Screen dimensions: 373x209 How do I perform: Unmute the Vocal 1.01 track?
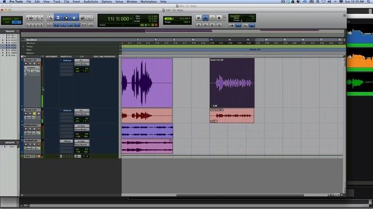38,64
